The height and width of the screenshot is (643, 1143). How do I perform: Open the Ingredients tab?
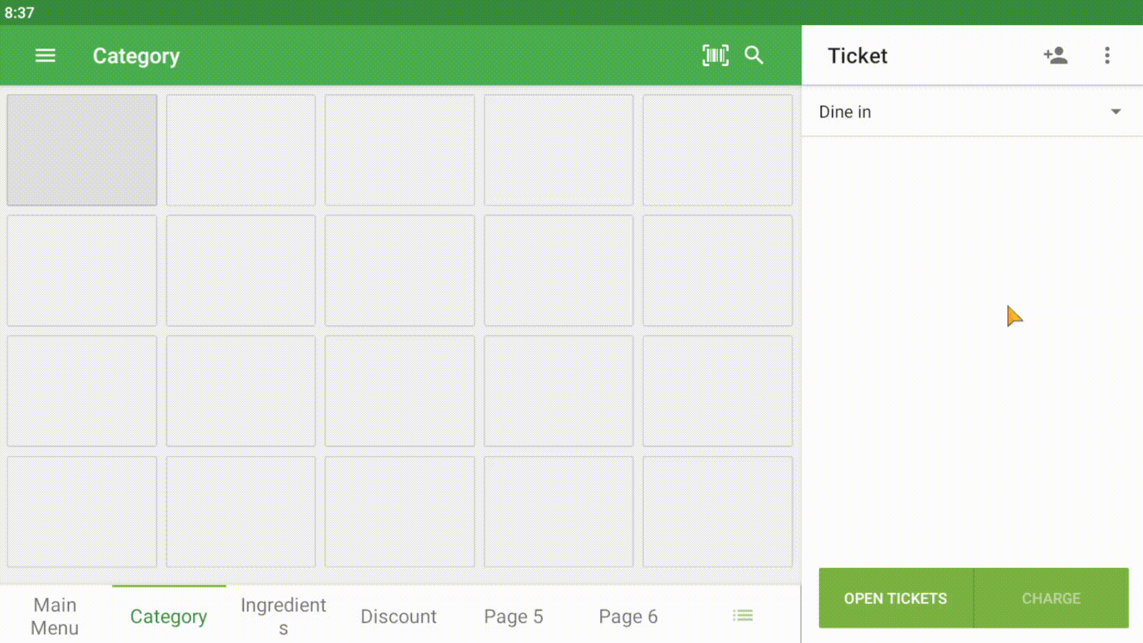point(283,616)
